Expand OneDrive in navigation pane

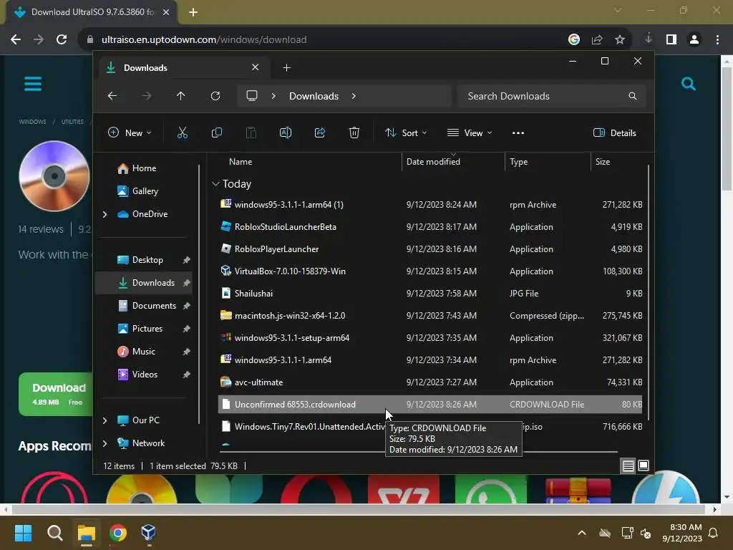click(x=105, y=214)
